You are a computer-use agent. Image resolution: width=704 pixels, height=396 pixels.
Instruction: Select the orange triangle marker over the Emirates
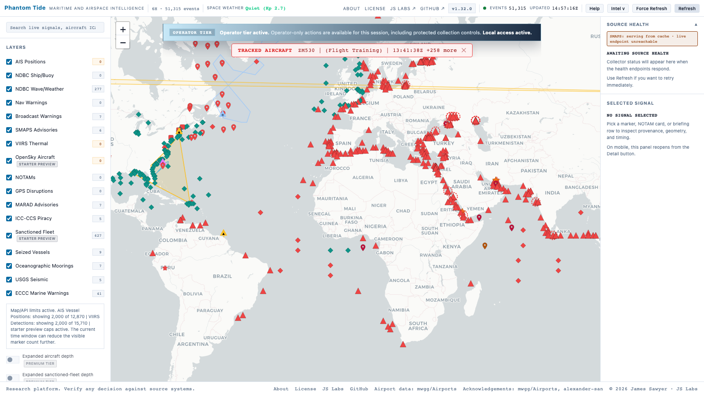point(496,180)
